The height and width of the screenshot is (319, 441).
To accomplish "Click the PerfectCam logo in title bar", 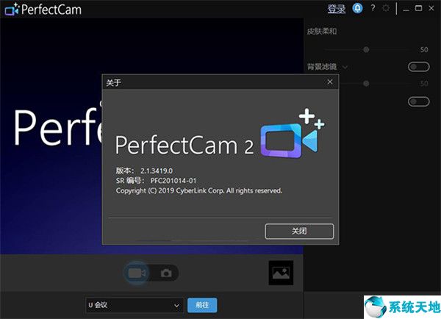I will coord(43,10).
